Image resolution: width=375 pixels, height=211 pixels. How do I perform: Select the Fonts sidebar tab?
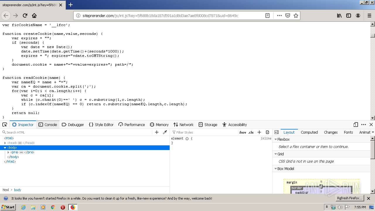348,132
